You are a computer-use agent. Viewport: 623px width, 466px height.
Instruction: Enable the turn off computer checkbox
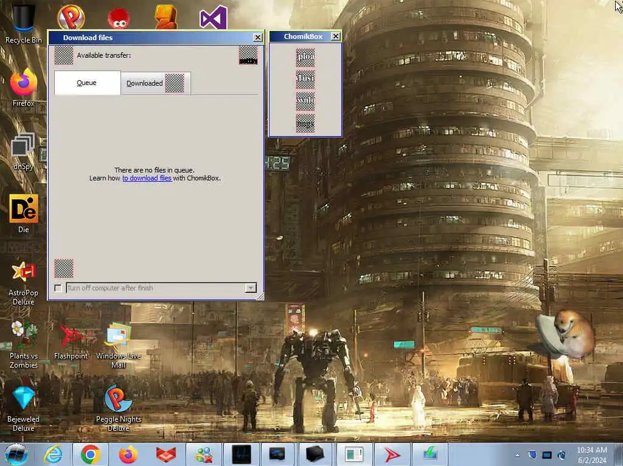pos(58,288)
